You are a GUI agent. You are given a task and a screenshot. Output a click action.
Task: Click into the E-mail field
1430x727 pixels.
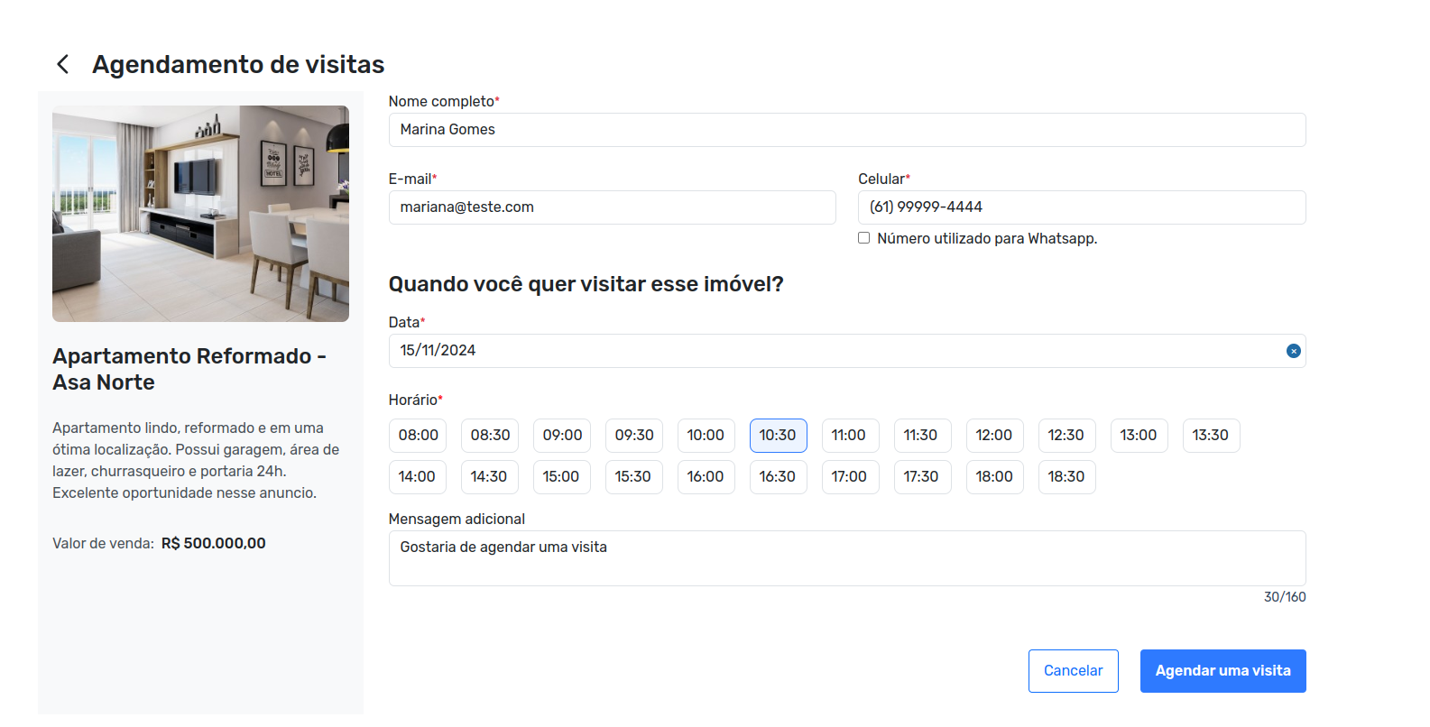pos(612,207)
